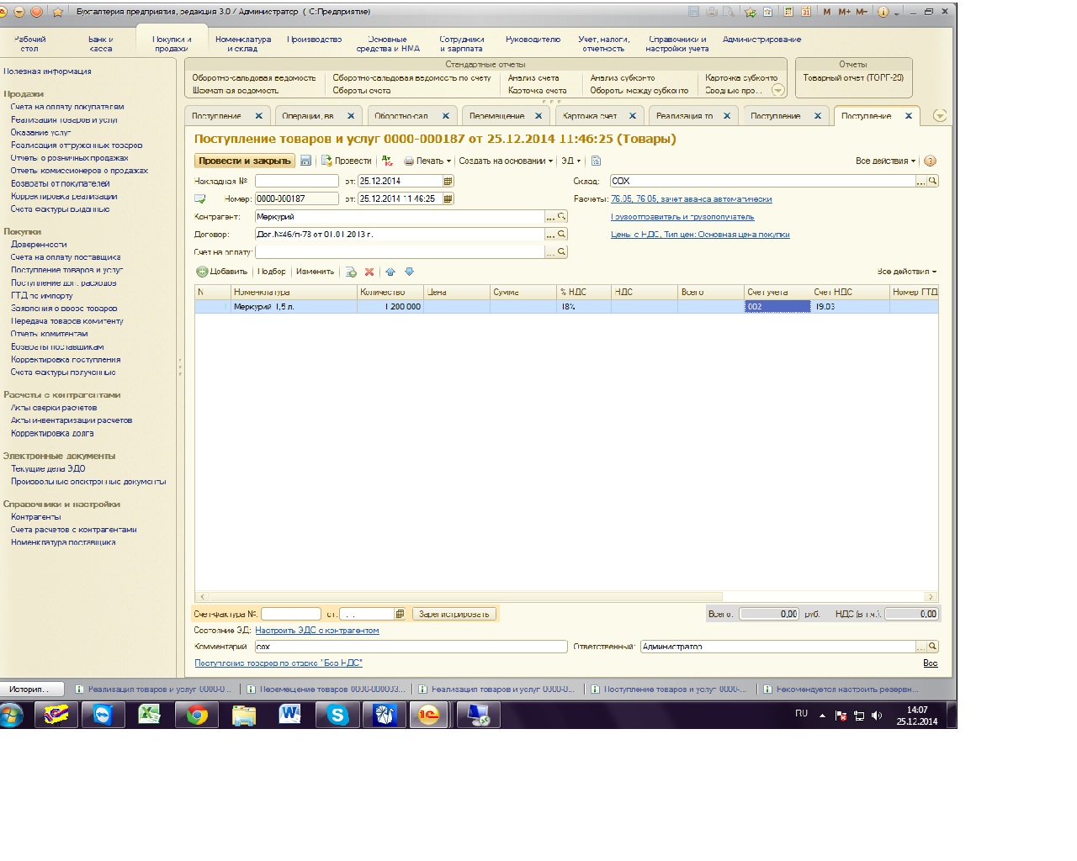Screen dimensions: 1077x861
Task: Open the Договор selection ellipsis button
Action: (550, 235)
